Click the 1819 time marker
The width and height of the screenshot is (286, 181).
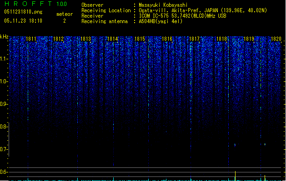tap(249, 39)
